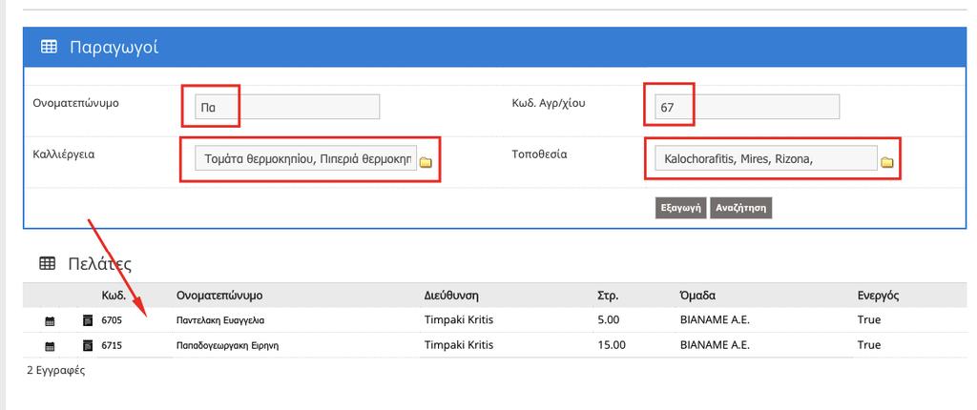
Task: Open the Καλλιέργεια folder picker icon
Action: (x=426, y=162)
